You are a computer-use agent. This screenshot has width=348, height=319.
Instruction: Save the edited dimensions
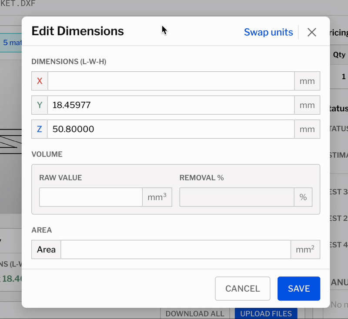[x=299, y=289]
